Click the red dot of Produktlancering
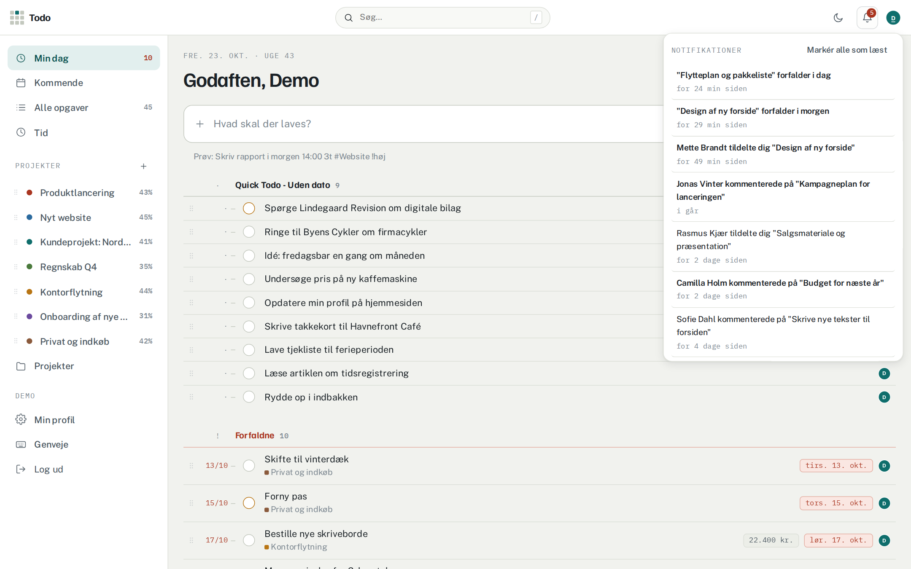This screenshot has width=911, height=569. [x=30, y=193]
